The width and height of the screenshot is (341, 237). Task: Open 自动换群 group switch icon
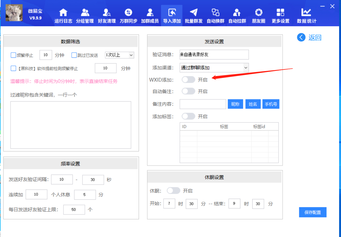coord(215,13)
